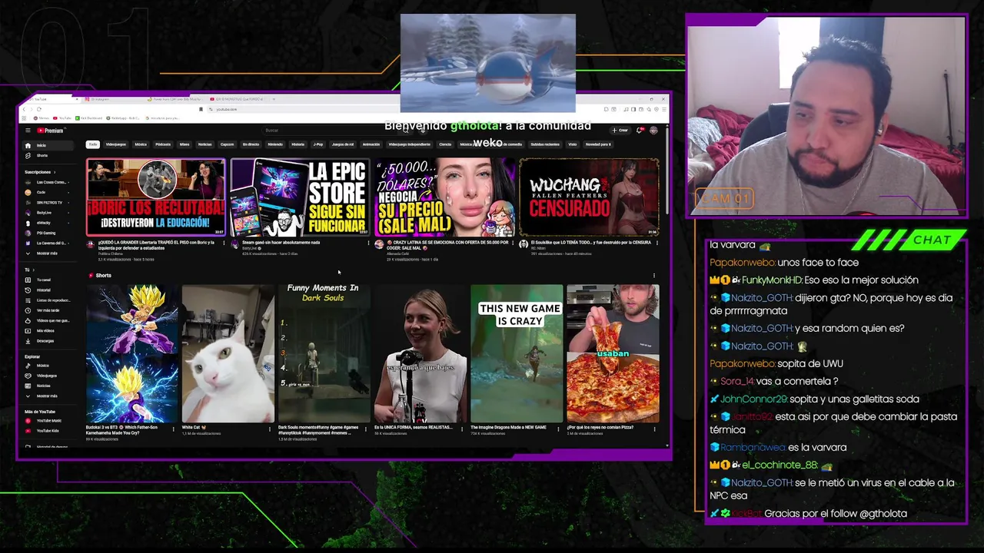Select the Todo filter chip
The height and width of the screenshot is (553, 984).
tap(93, 144)
